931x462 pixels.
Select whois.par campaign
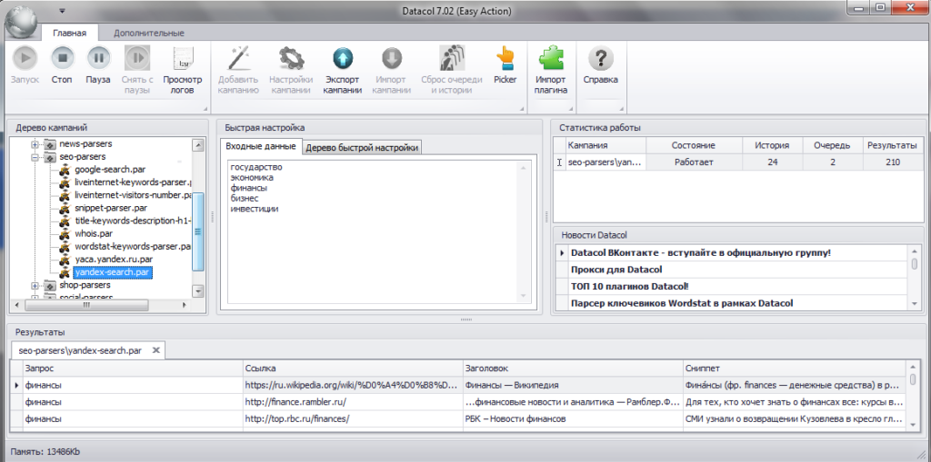coord(94,233)
